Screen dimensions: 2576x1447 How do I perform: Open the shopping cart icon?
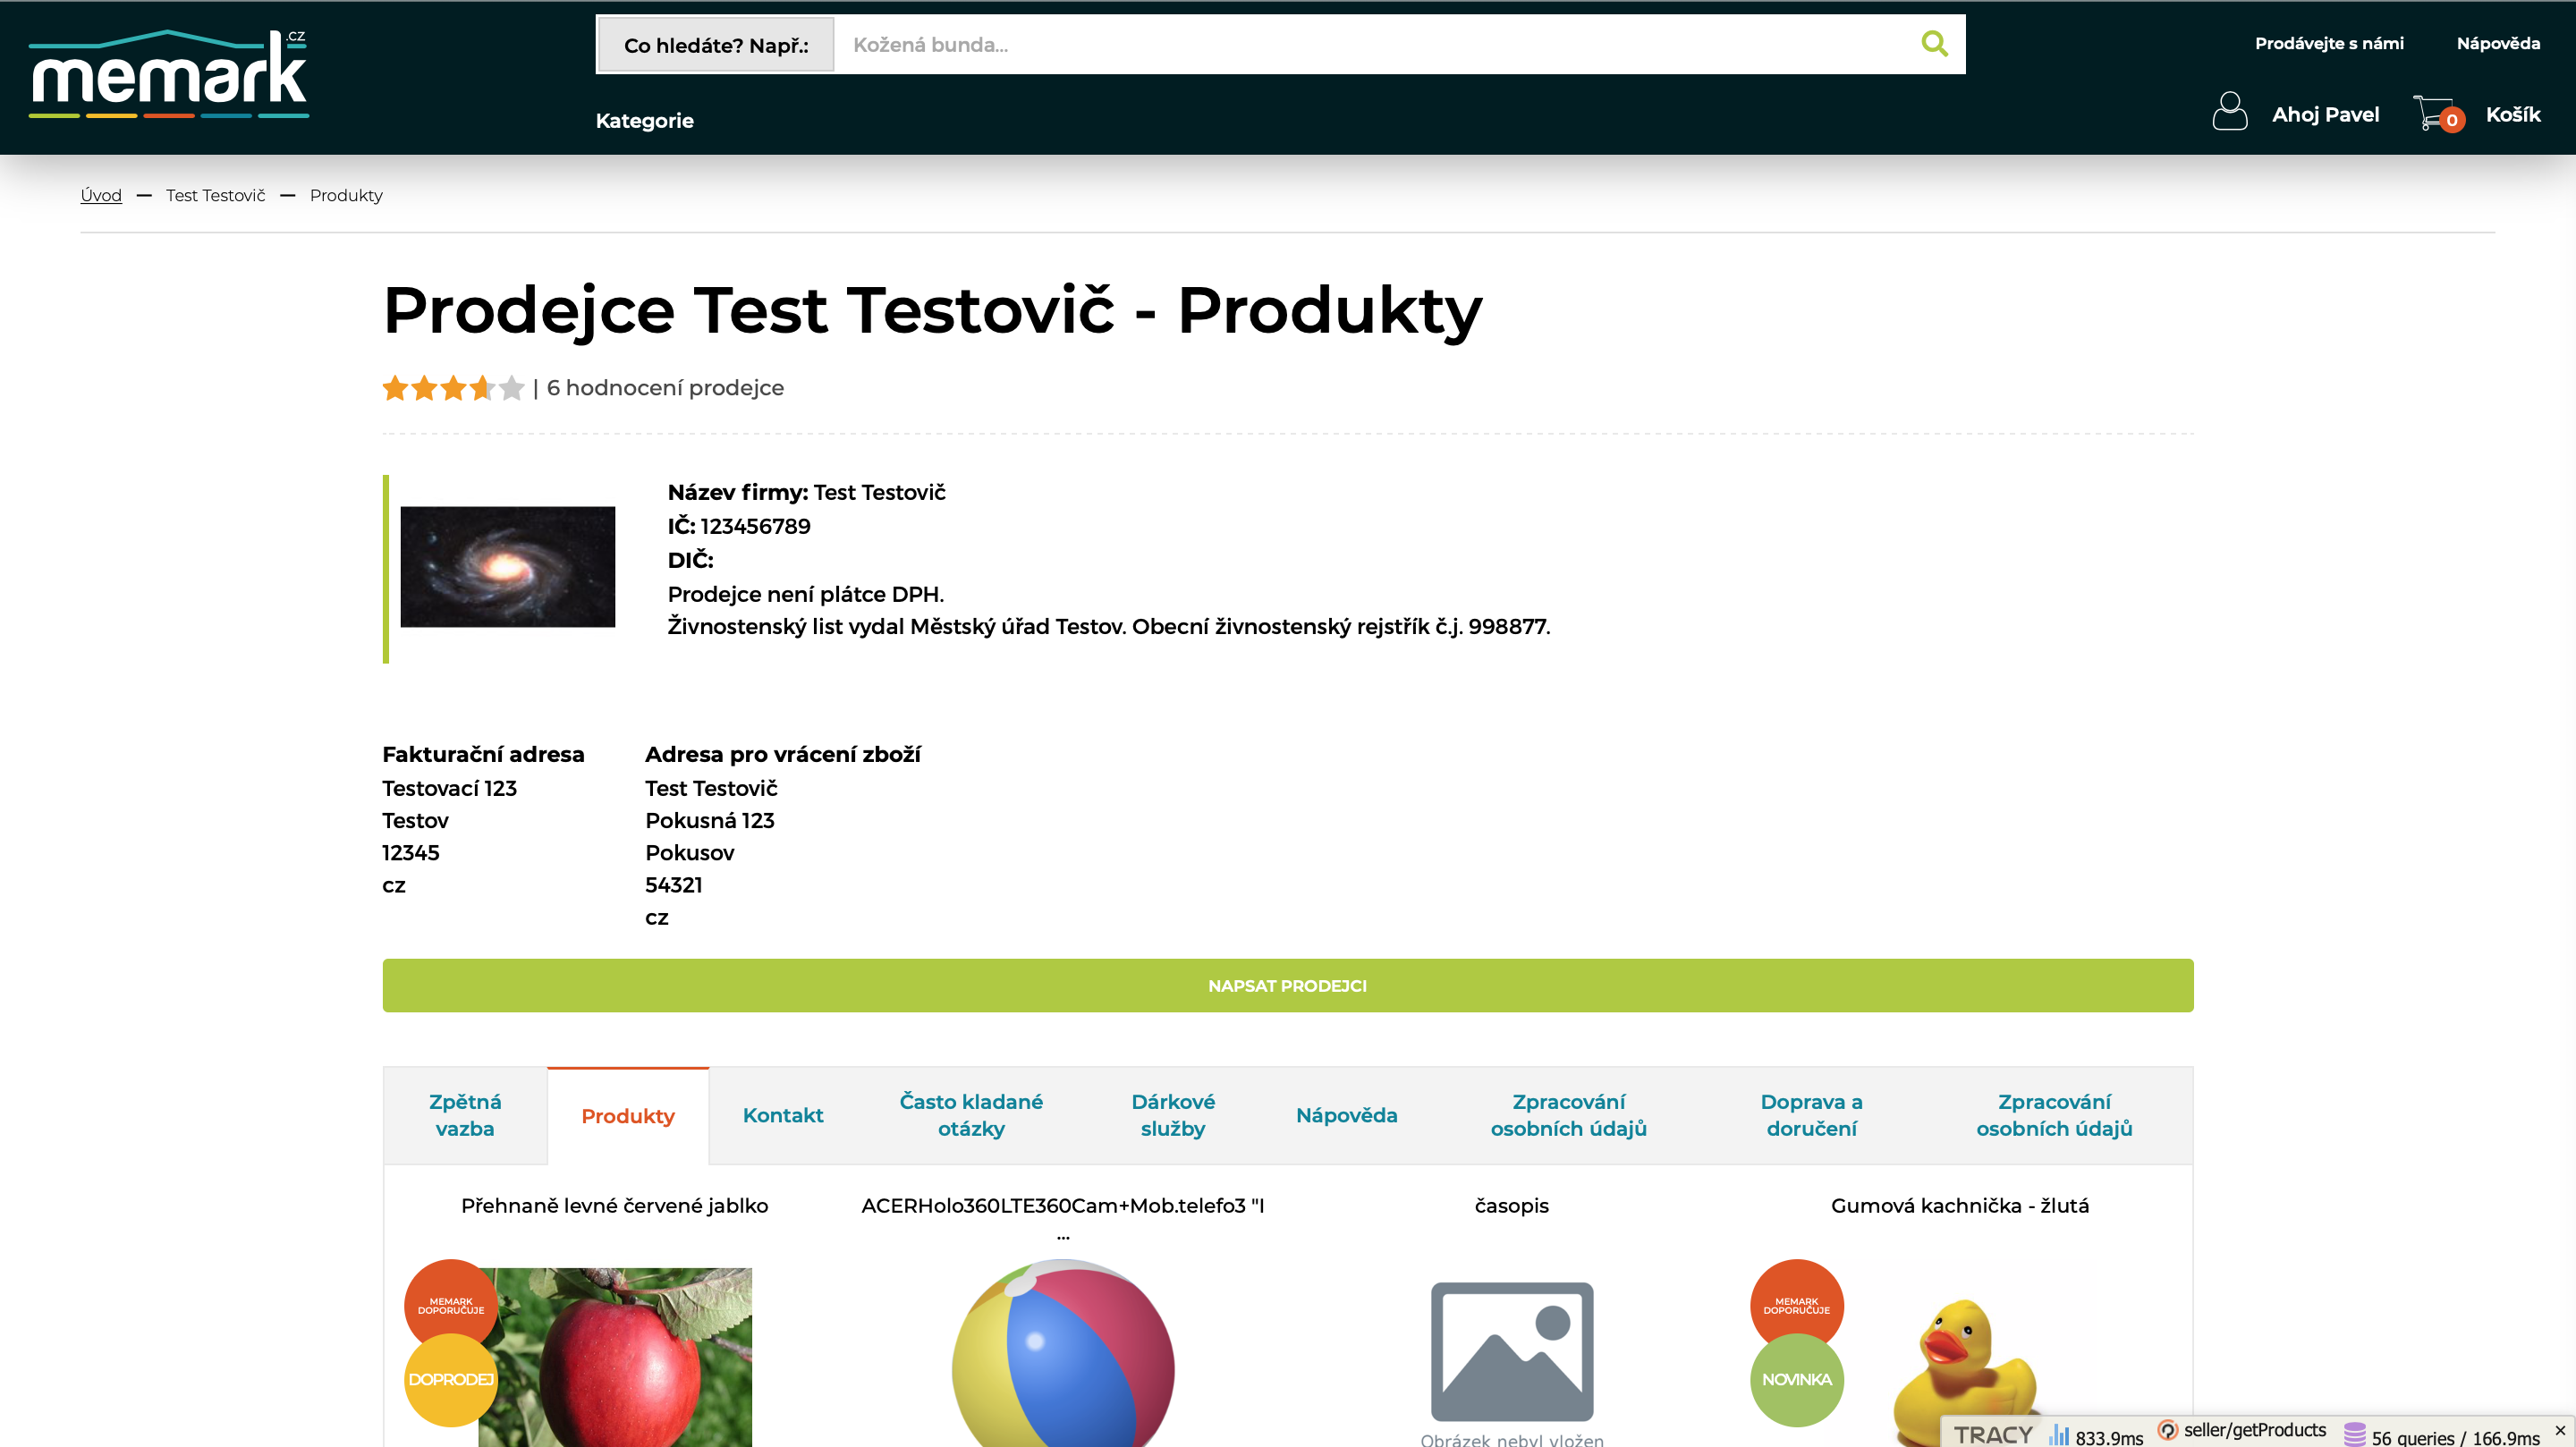2434,113
